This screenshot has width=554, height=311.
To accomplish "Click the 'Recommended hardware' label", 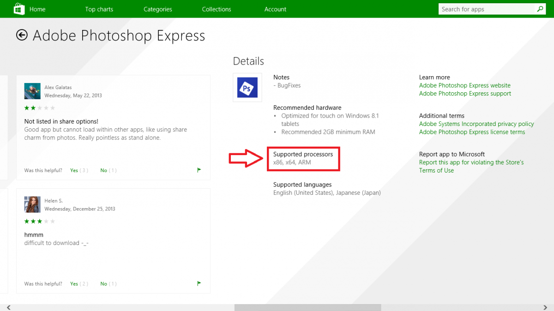I will click(307, 108).
